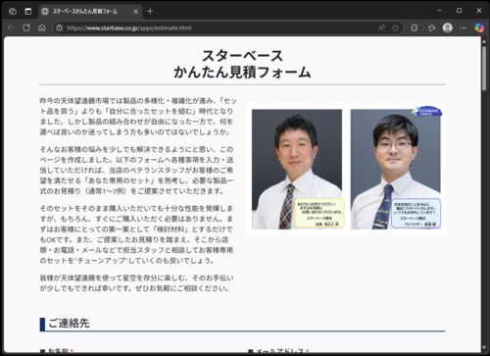Open the tab actions menu icon
This screenshot has width=490, height=356.
click(x=28, y=11)
